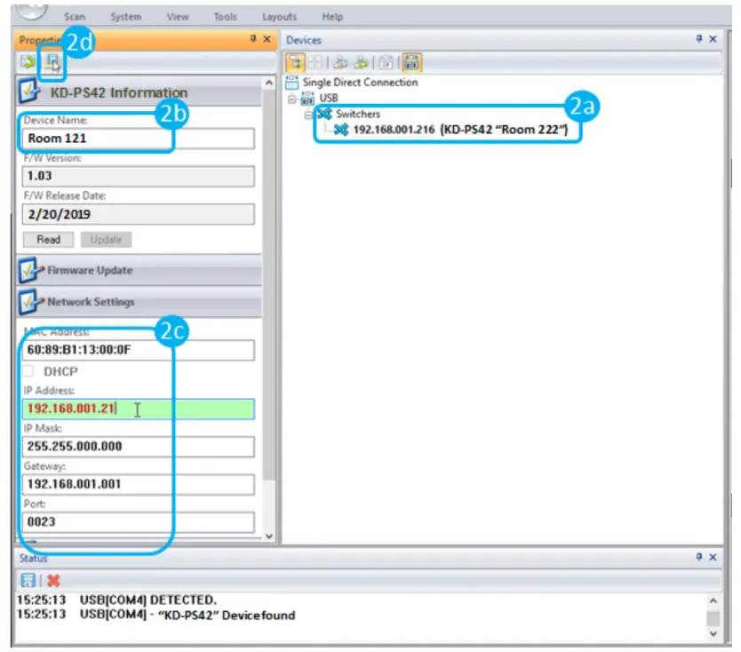Click the Single Direct Connection icon
The width and height of the screenshot is (741, 652).
point(292,83)
